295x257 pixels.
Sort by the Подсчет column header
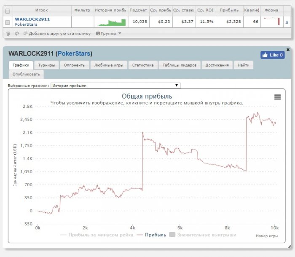[138, 10]
